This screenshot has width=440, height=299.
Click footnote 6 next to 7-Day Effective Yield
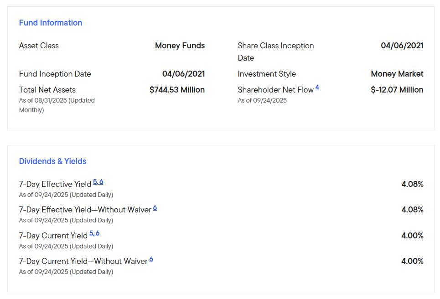tap(101, 182)
